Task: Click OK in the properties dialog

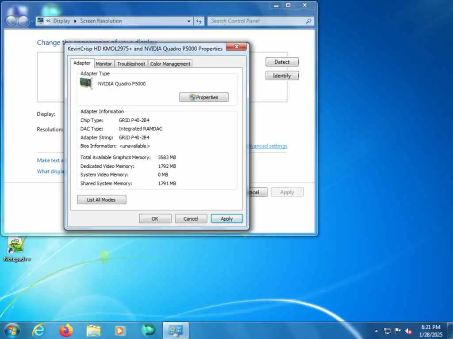Action: click(x=155, y=218)
